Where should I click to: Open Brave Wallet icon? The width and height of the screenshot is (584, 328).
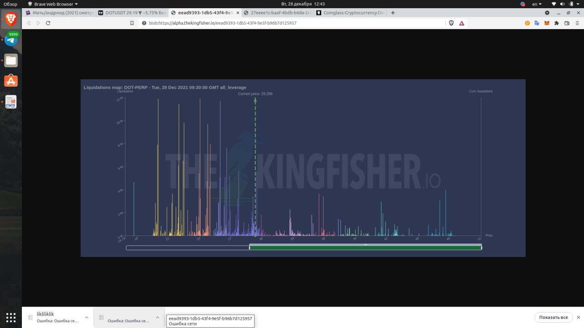point(567,23)
